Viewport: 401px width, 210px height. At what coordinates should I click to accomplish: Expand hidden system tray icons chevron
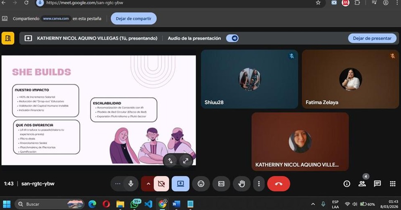(313, 204)
